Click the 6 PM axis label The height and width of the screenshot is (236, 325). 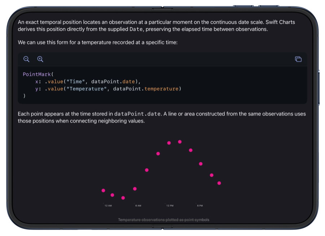(200, 206)
